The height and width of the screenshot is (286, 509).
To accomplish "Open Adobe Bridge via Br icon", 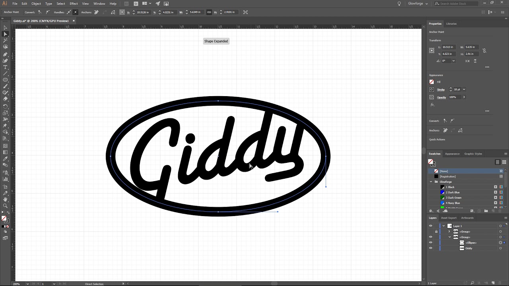I will coord(127,4).
